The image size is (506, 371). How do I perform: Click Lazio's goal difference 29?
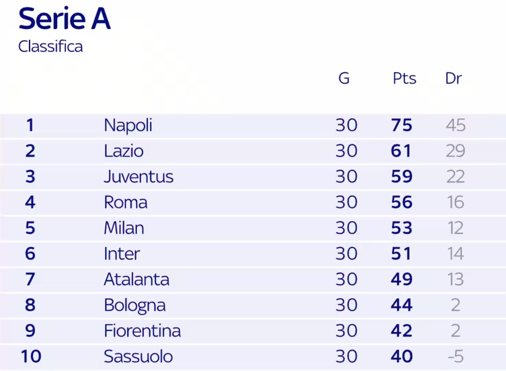point(455,151)
